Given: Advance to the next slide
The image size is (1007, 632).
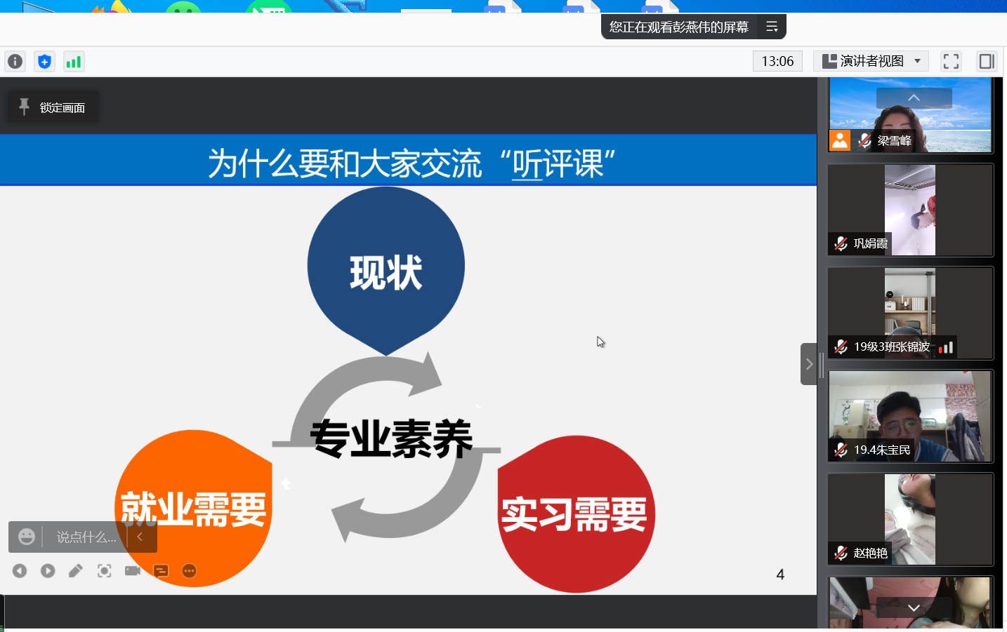Looking at the screenshot, I should point(48,571).
